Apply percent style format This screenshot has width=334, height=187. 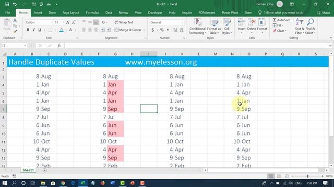click(x=162, y=30)
